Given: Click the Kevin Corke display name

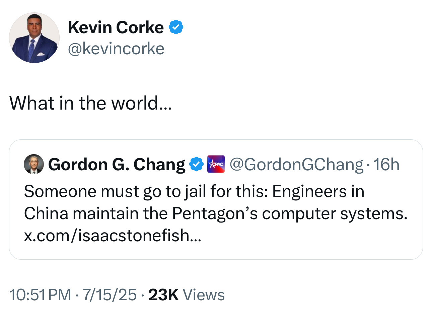Looking at the screenshot, I should (116, 27).
